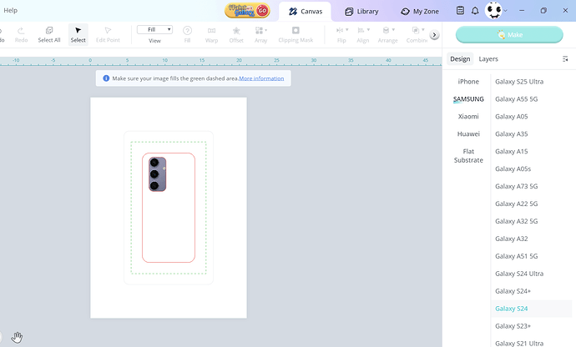Open the notifications bell
The height and width of the screenshot is (347, 576).
[x=475, y=11]
